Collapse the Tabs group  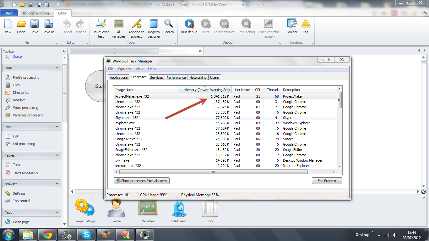(57, 212)
